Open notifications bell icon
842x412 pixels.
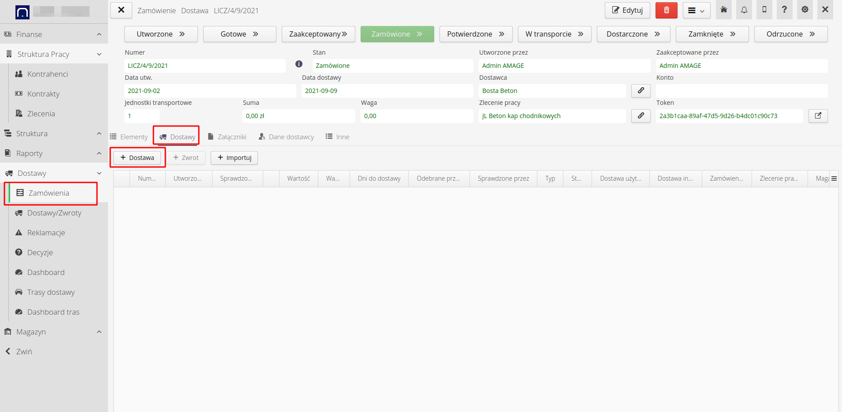point(744,10)
